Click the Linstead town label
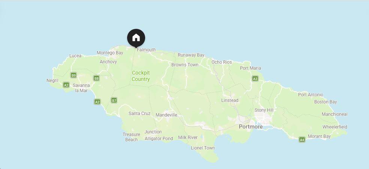369x169 pixels. 229,100
